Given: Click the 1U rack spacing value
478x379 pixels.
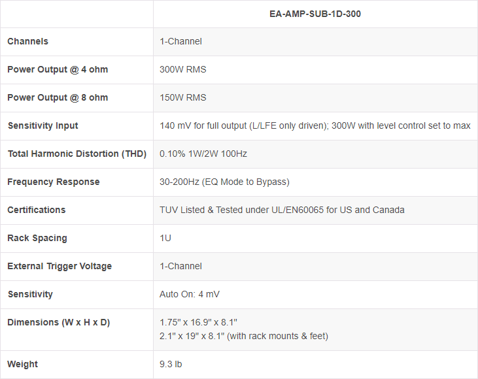Looking at the screenshot, I should tap(165, 239).
